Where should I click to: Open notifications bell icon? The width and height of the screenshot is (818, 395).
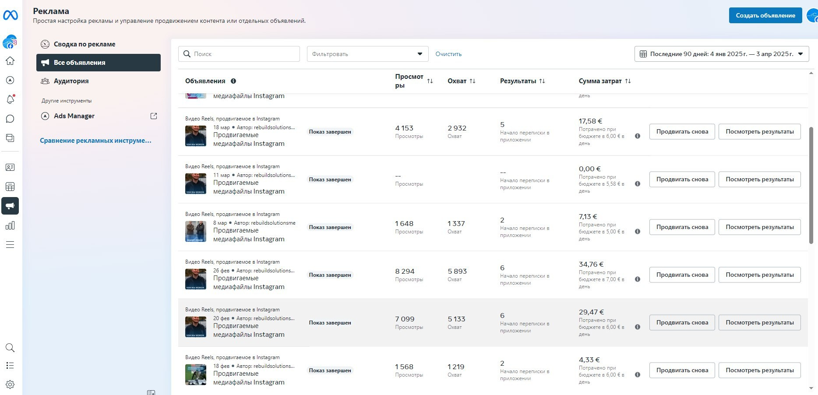[10, 99]
